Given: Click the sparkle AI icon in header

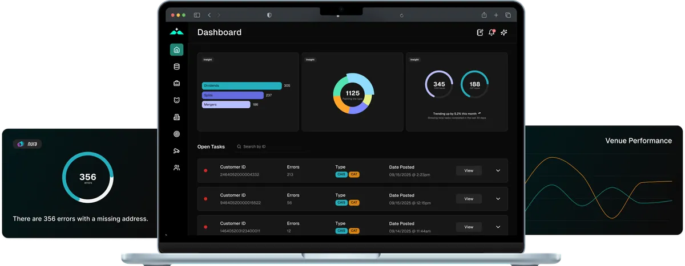Looking at the screenshot, I should coord(503,32).
